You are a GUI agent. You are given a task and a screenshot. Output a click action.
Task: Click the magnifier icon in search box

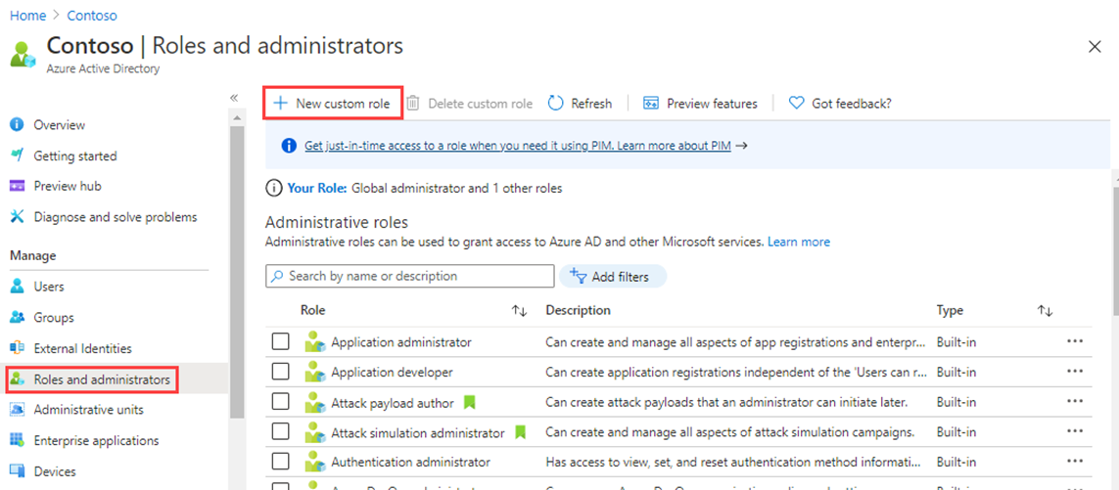coord(276,276)
